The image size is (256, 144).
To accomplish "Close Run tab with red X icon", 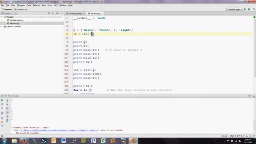I will click(2, 122).
